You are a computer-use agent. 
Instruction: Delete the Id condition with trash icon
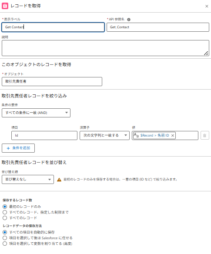tap(204, 135)
